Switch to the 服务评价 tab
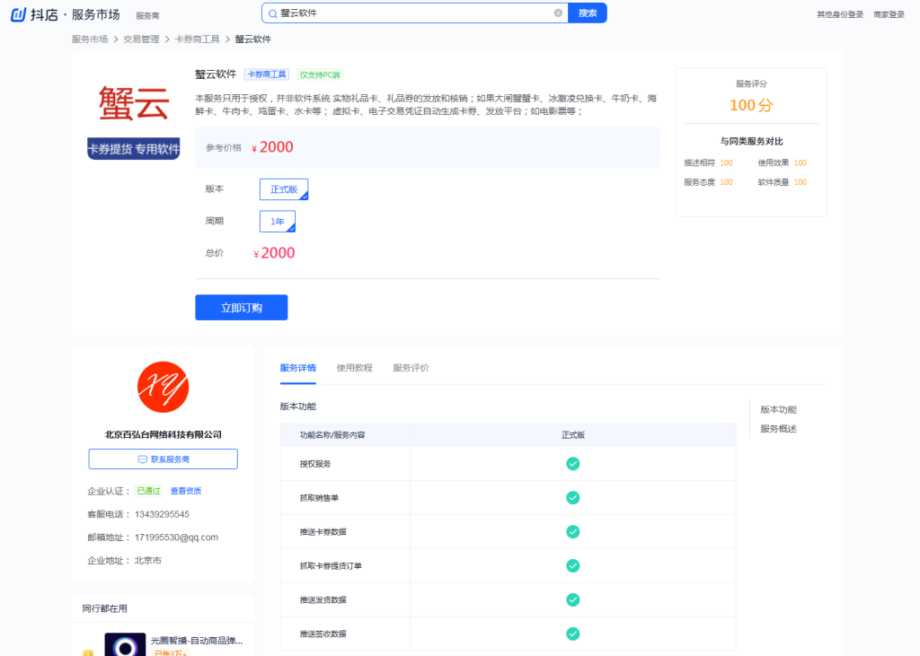 click(411, 368)
